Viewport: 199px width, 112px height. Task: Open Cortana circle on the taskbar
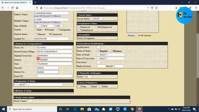click(x=61, y=109)
